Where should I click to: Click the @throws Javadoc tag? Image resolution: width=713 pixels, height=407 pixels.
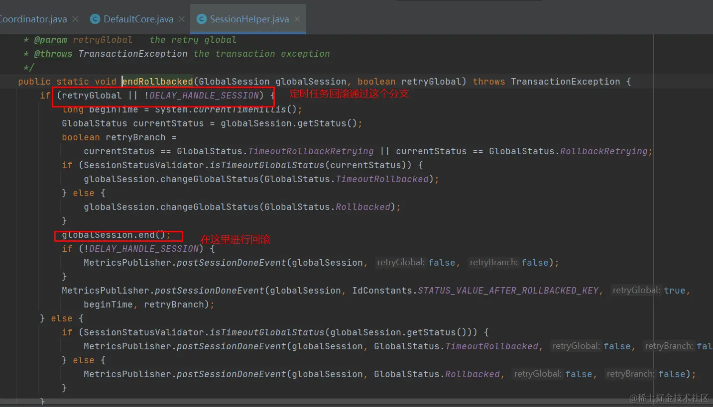tap(53, 54)
